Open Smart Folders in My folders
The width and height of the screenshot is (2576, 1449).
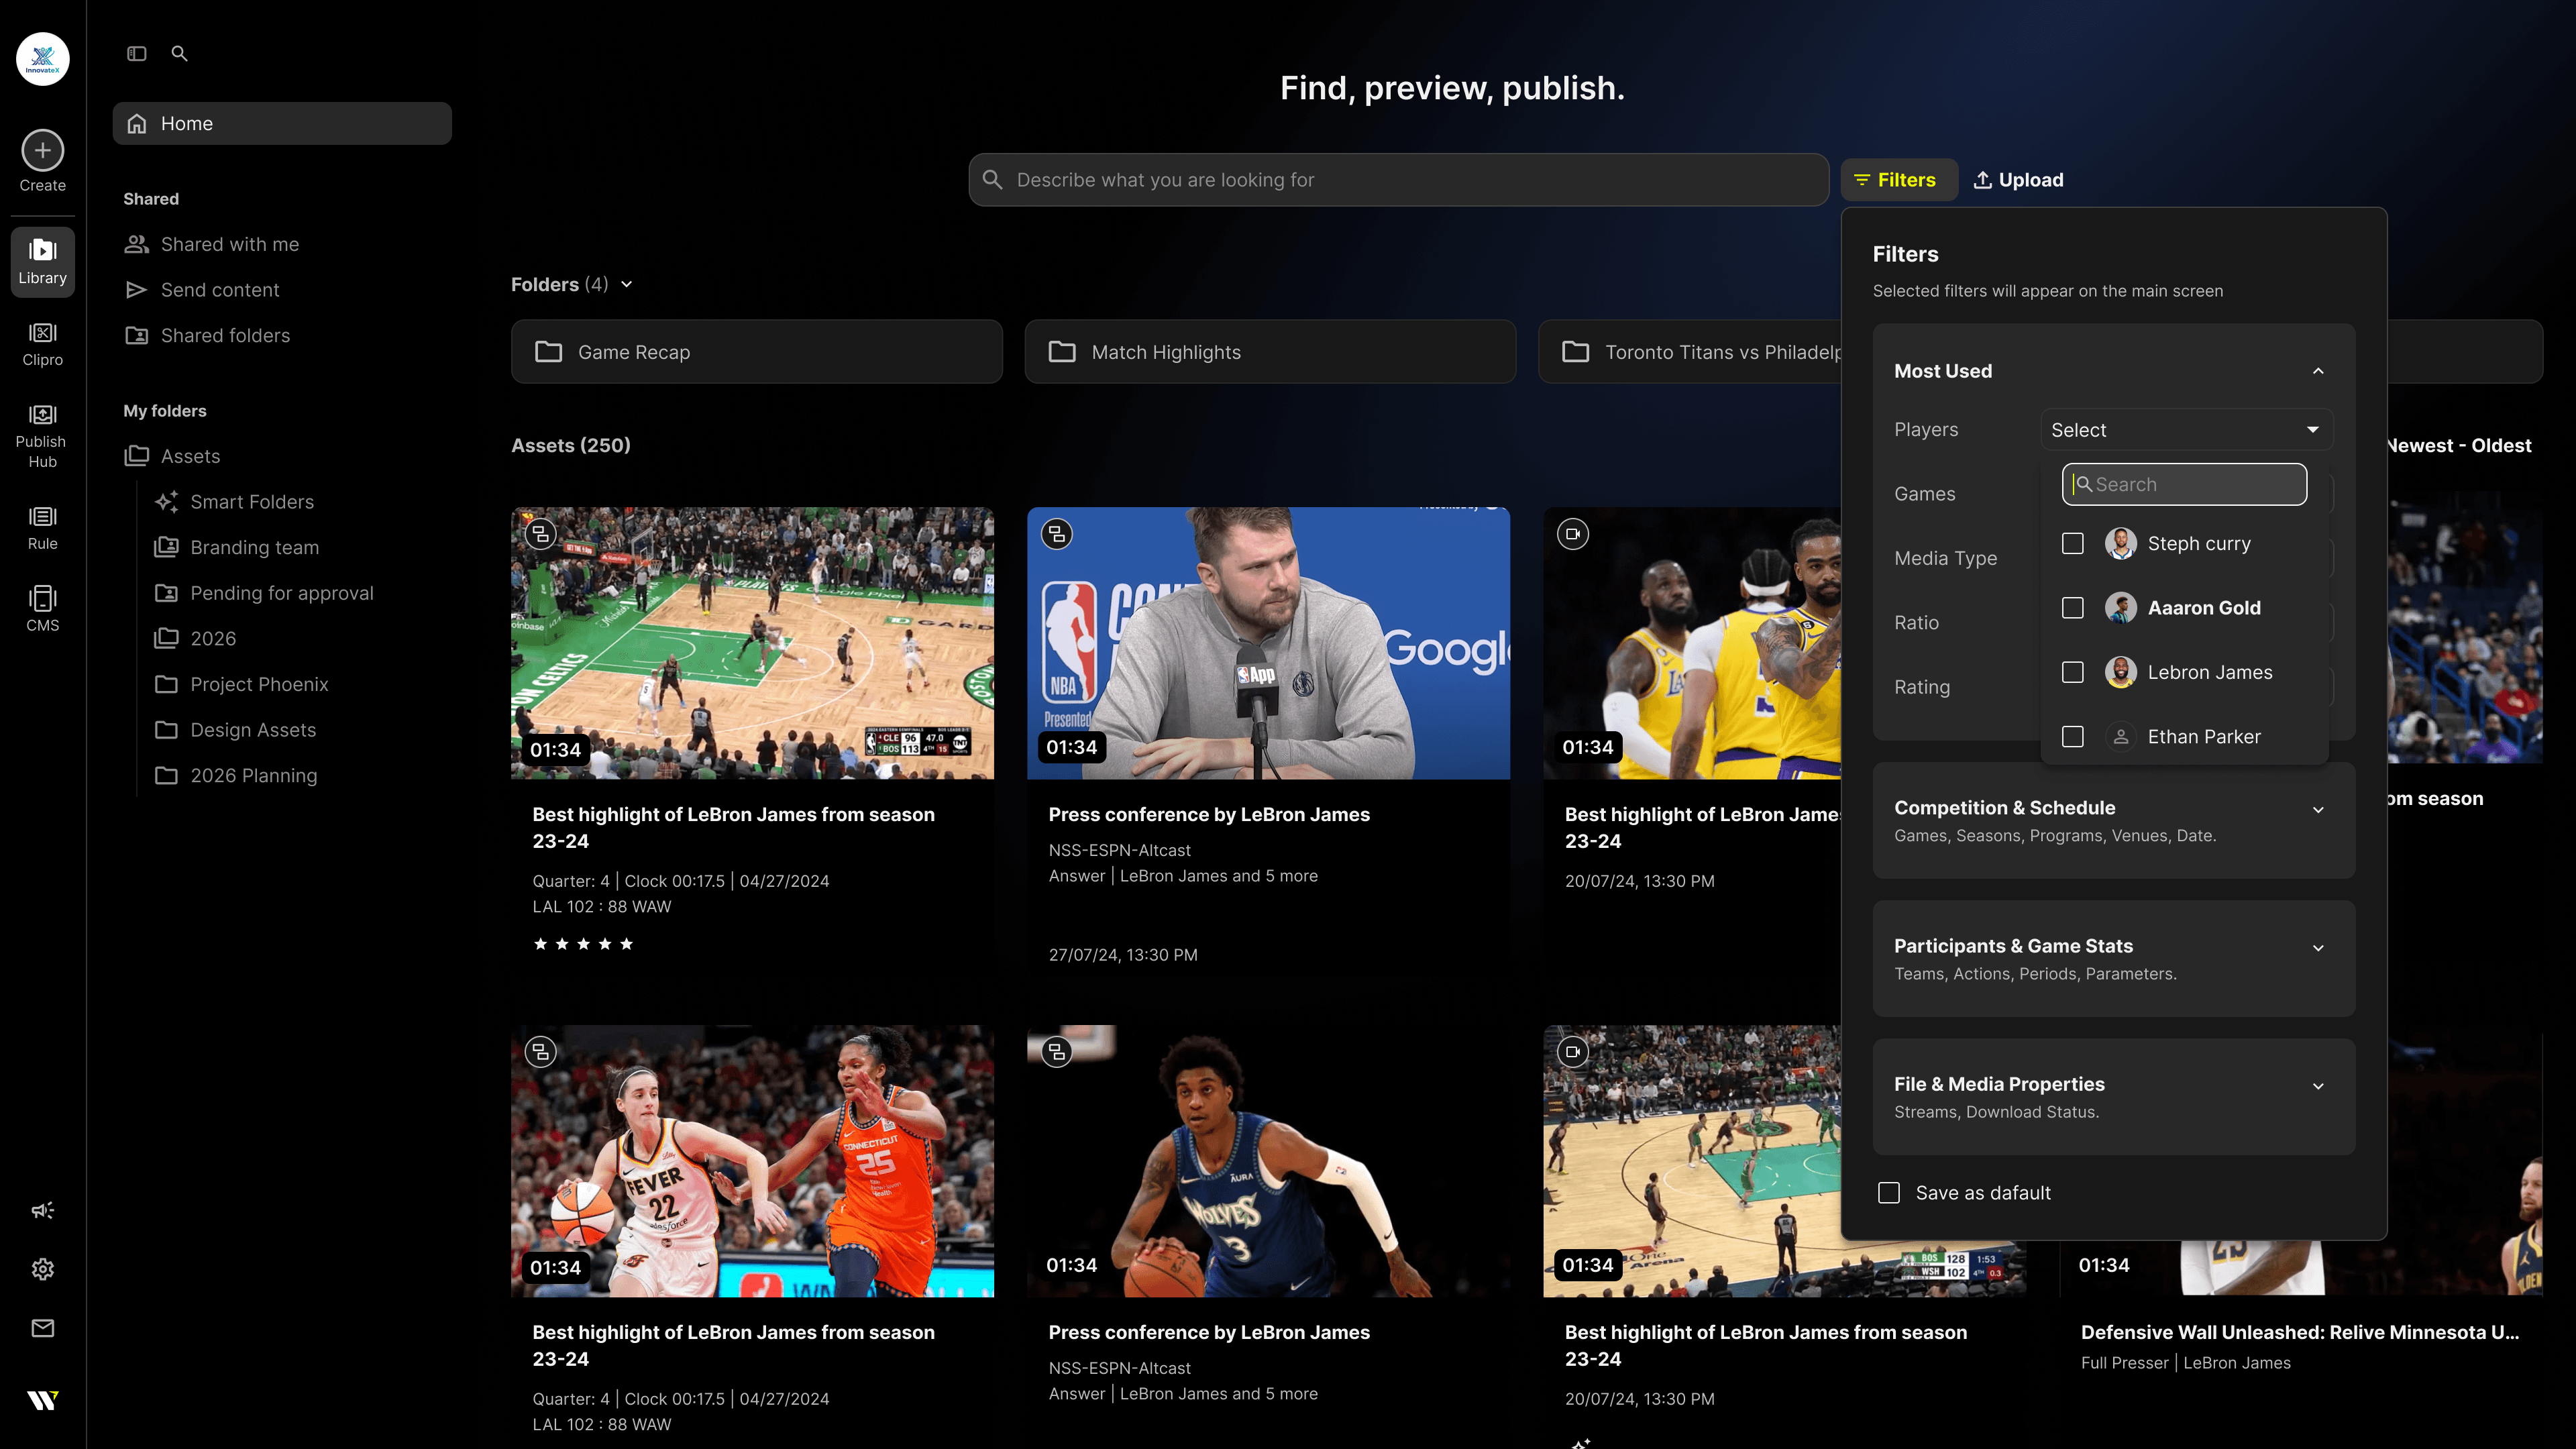point(251,501)
